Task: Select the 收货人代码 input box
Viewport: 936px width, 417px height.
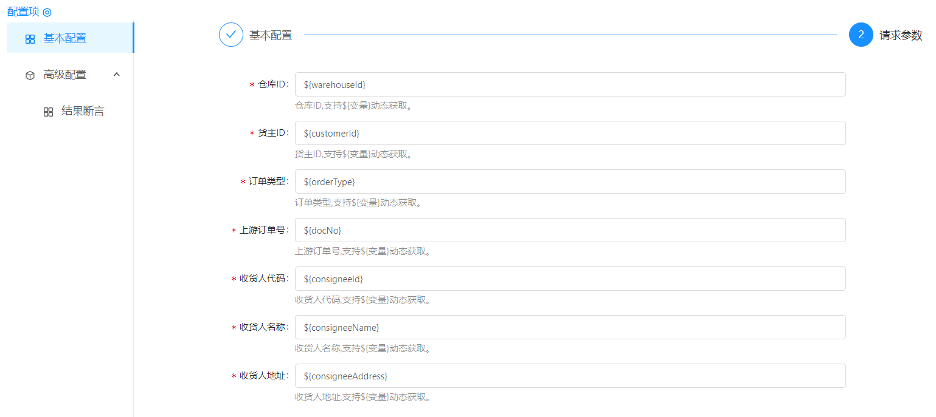Action: click(x=570, y=279)
